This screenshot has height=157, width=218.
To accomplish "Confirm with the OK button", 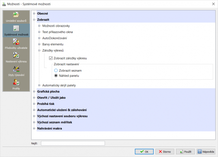I will [144, 151].
